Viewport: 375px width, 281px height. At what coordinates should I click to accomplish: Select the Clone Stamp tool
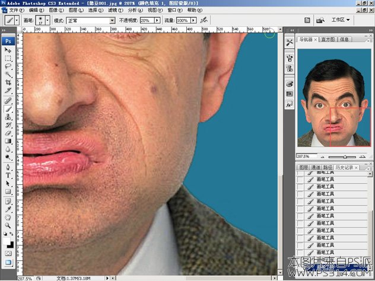tap(8, 117)
